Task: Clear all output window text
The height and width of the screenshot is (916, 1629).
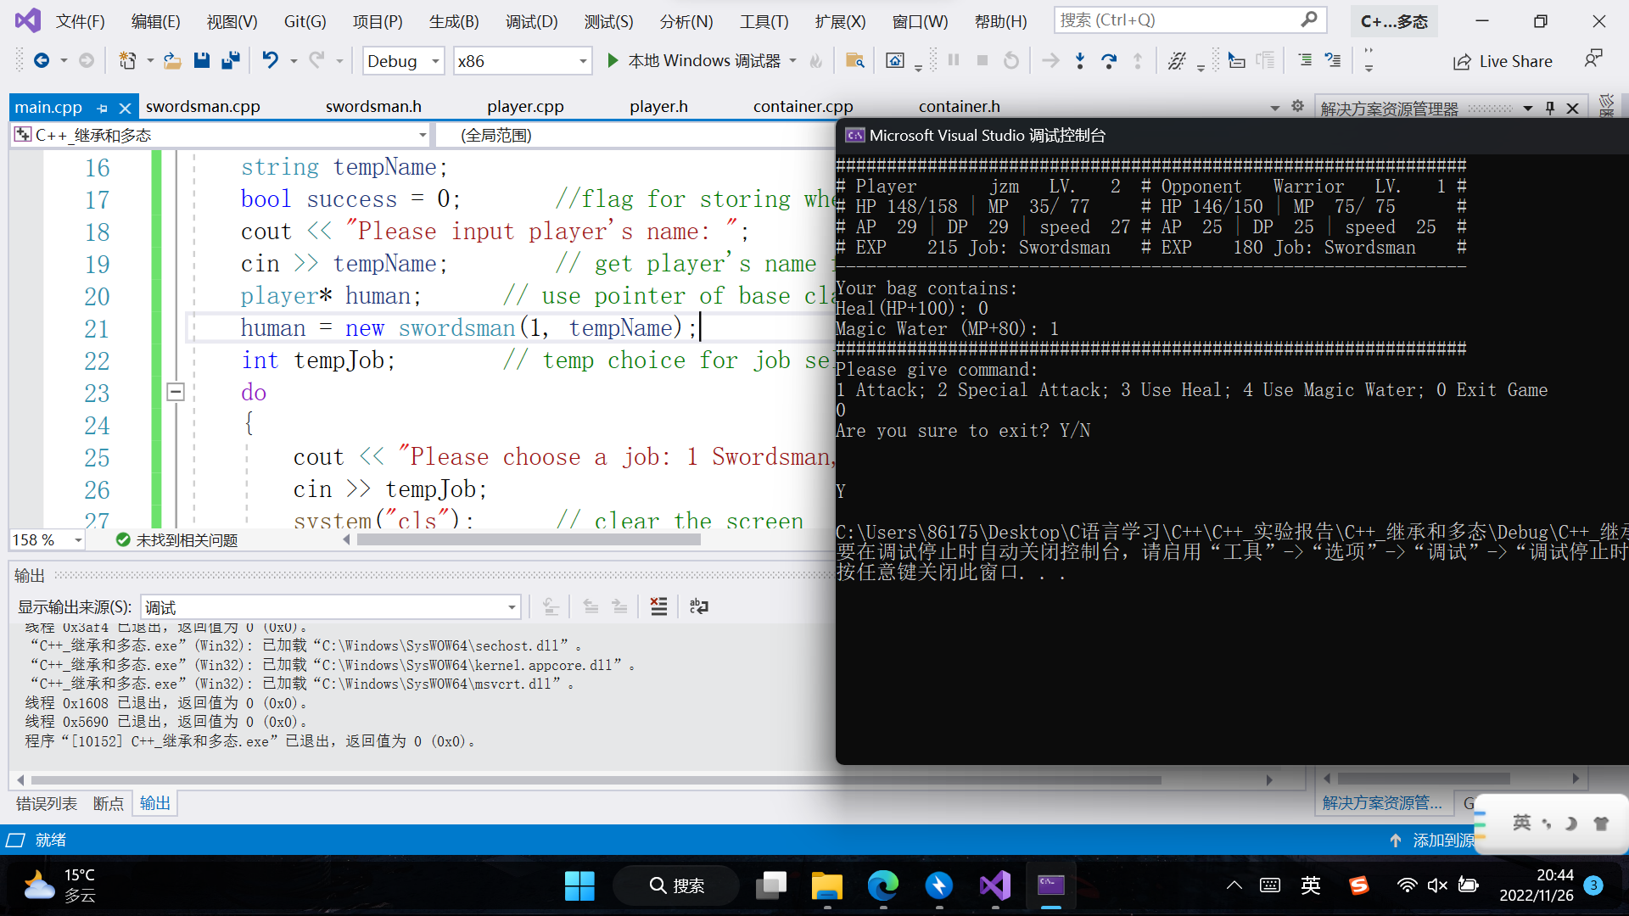Action: tap(658, 606)
